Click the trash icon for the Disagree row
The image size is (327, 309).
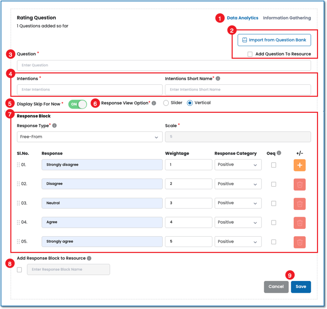tap(299, 184)
